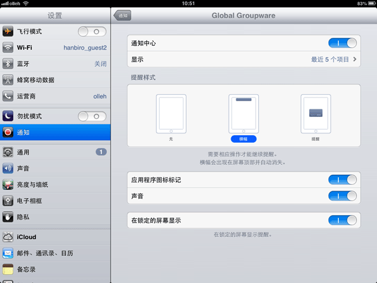The image size is (377, 283).
Task: Choose the 提醒 alert style thumbnail
Action: (x=315, y=114)
